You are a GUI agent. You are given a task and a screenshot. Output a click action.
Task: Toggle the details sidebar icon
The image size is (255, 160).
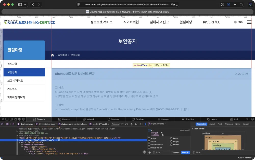pos(145,124)
